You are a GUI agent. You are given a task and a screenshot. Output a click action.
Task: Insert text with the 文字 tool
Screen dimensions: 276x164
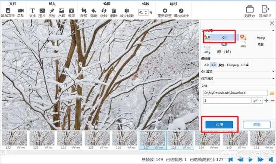32,11
